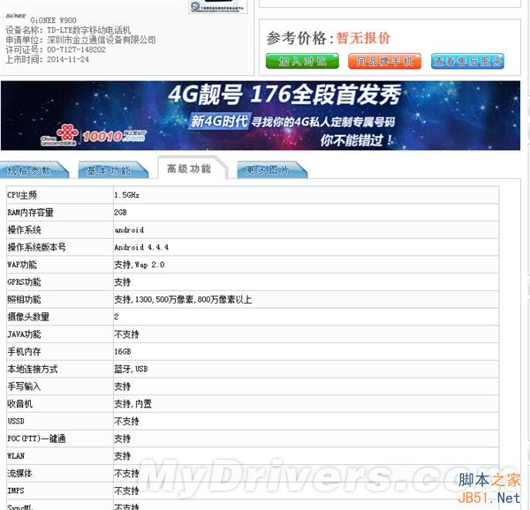The height and width of the screenshot is (510, 530).
Task: Click the 操作系统版本号 label
Action: click(36, 247)
